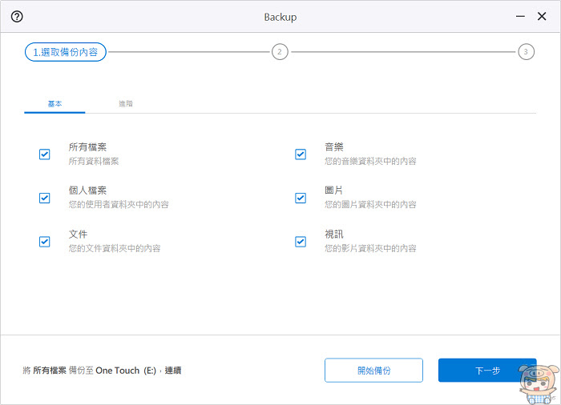The height and width of the screenshot is (405, 561).
Task: Click the 文件 label text
Action: tap(78, 235)
